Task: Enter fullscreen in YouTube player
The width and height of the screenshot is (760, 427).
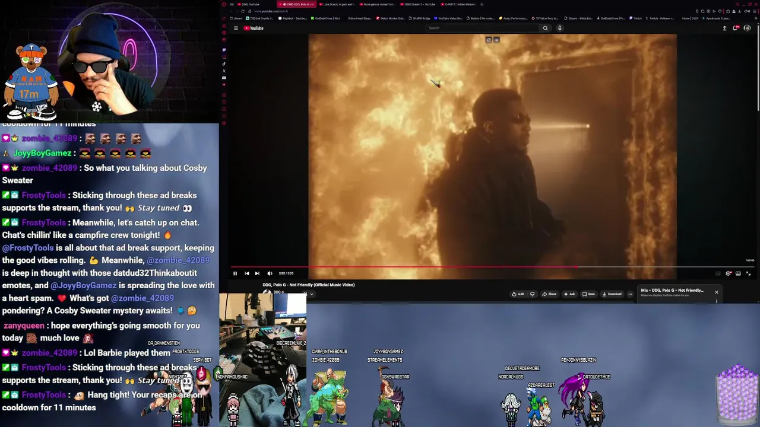Action: 748,273
